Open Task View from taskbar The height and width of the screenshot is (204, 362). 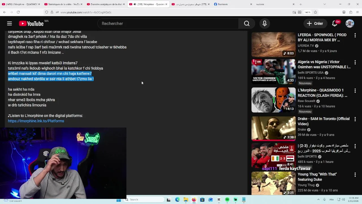(x=169, y=200)
